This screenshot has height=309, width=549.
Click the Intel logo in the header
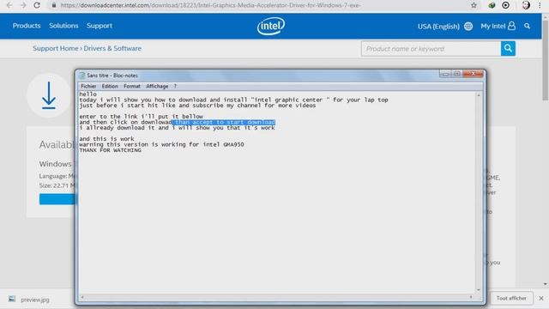coord(271,26)
